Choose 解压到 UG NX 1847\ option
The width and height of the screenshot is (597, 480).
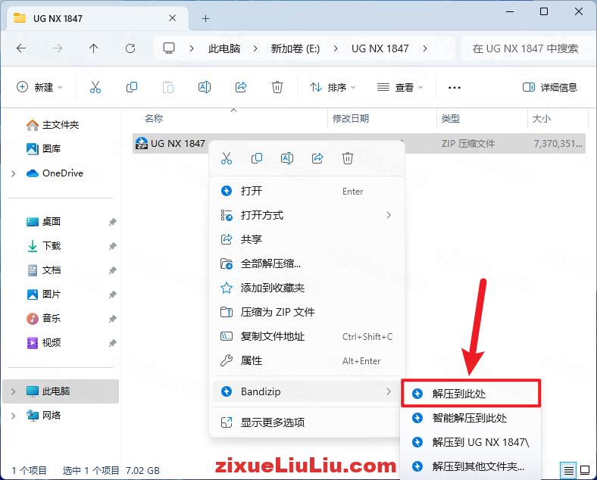[x=471, y=442]
